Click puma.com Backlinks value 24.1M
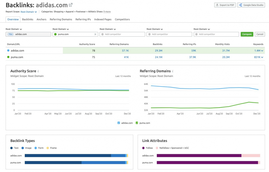 point(158,57)
